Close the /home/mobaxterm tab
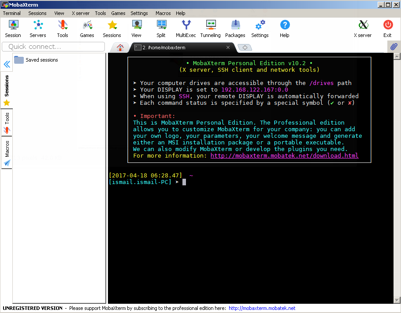 click(228, 48)
